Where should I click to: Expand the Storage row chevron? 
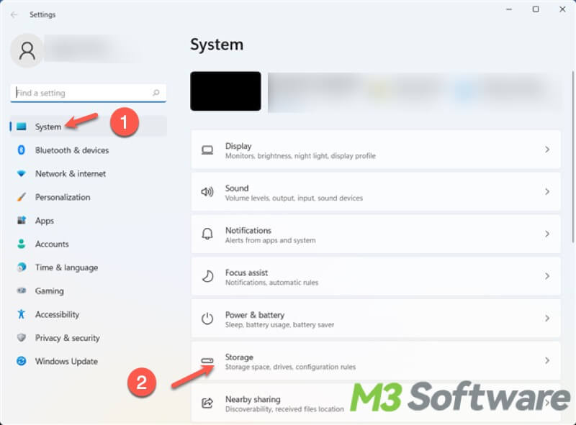[547, 360]
